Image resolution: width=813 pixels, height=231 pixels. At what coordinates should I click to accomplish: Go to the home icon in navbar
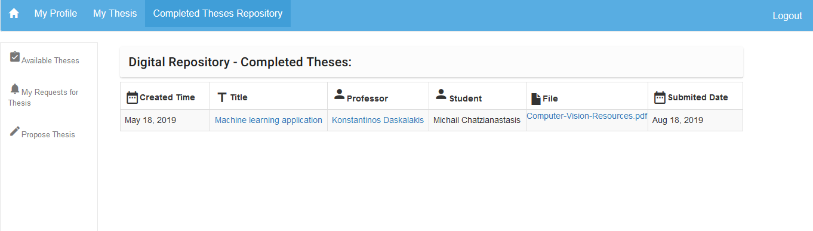14,14
